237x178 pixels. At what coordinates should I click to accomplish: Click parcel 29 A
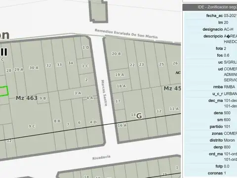coord(19,70)
